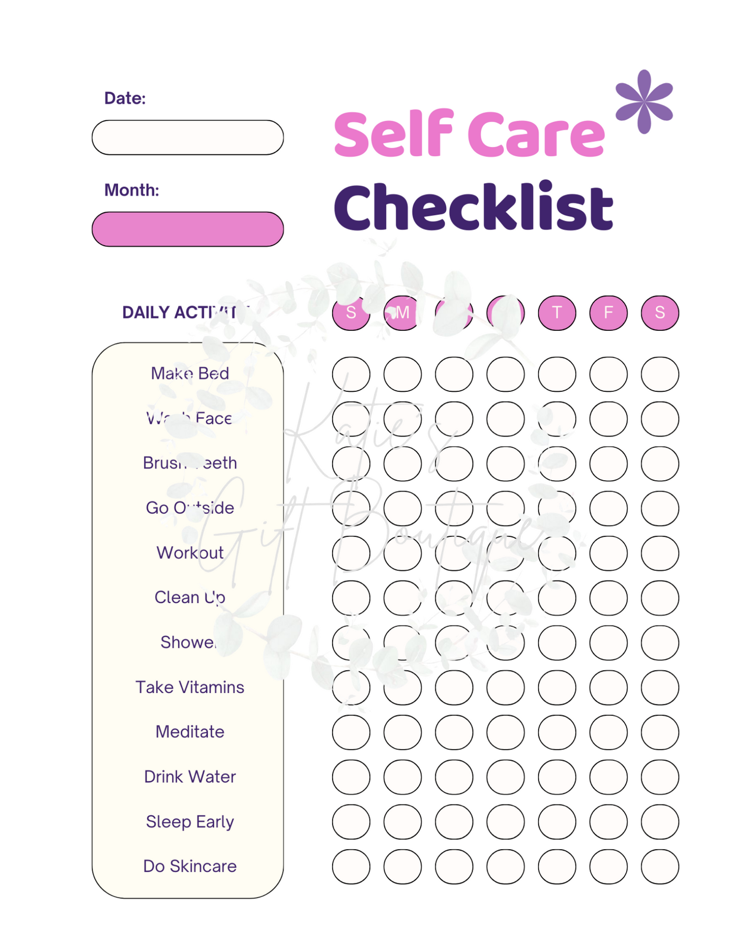Mark Take Vitamins circle under Friday

(608, 687)
